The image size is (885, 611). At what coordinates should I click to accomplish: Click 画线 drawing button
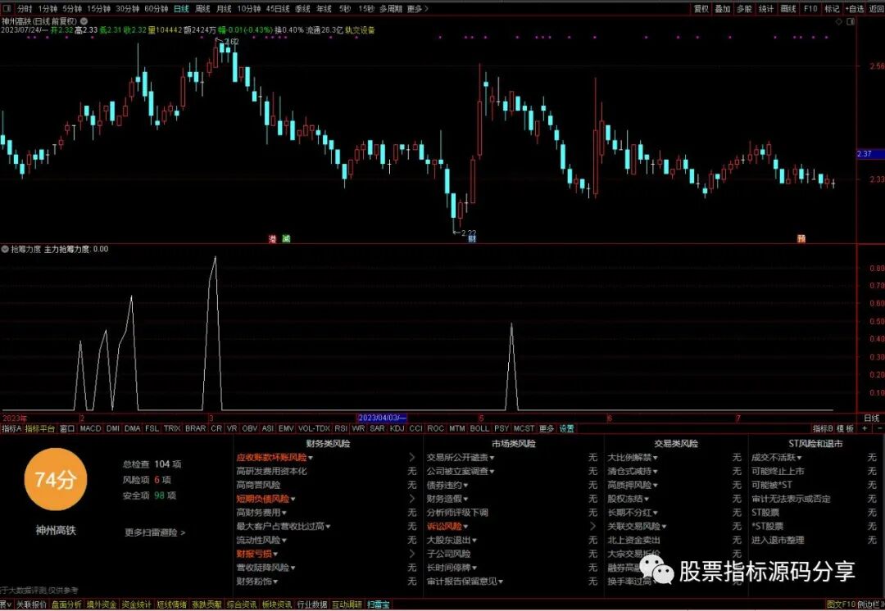788,9
